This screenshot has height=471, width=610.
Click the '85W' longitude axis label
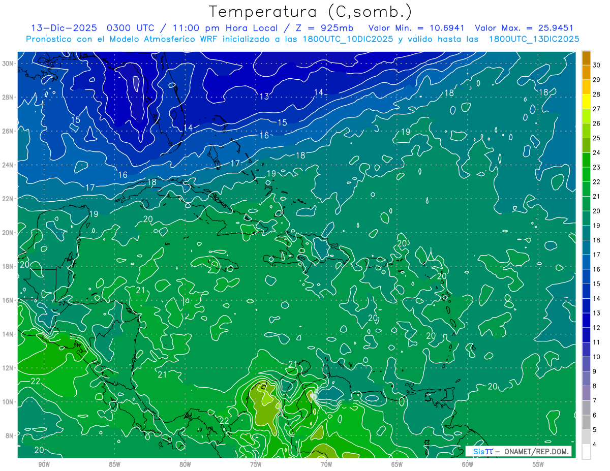click(114, 465)
